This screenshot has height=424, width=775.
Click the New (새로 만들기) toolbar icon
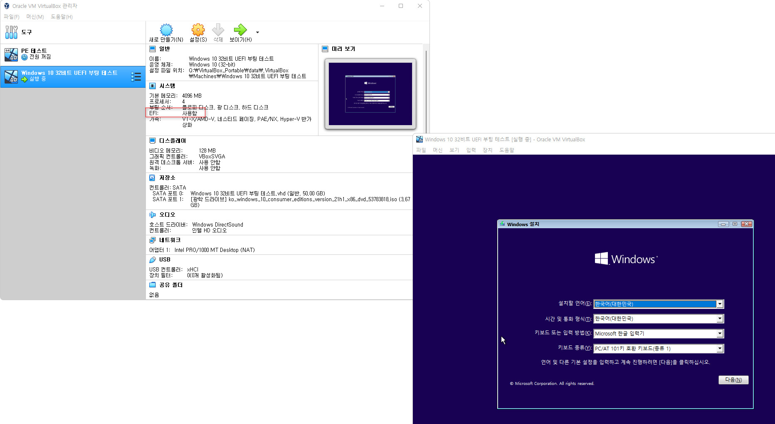pyautogui.click(x=166, y=30)
